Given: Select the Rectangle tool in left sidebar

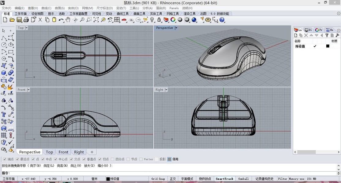Looking at the screenshot, I should (11, 52).
